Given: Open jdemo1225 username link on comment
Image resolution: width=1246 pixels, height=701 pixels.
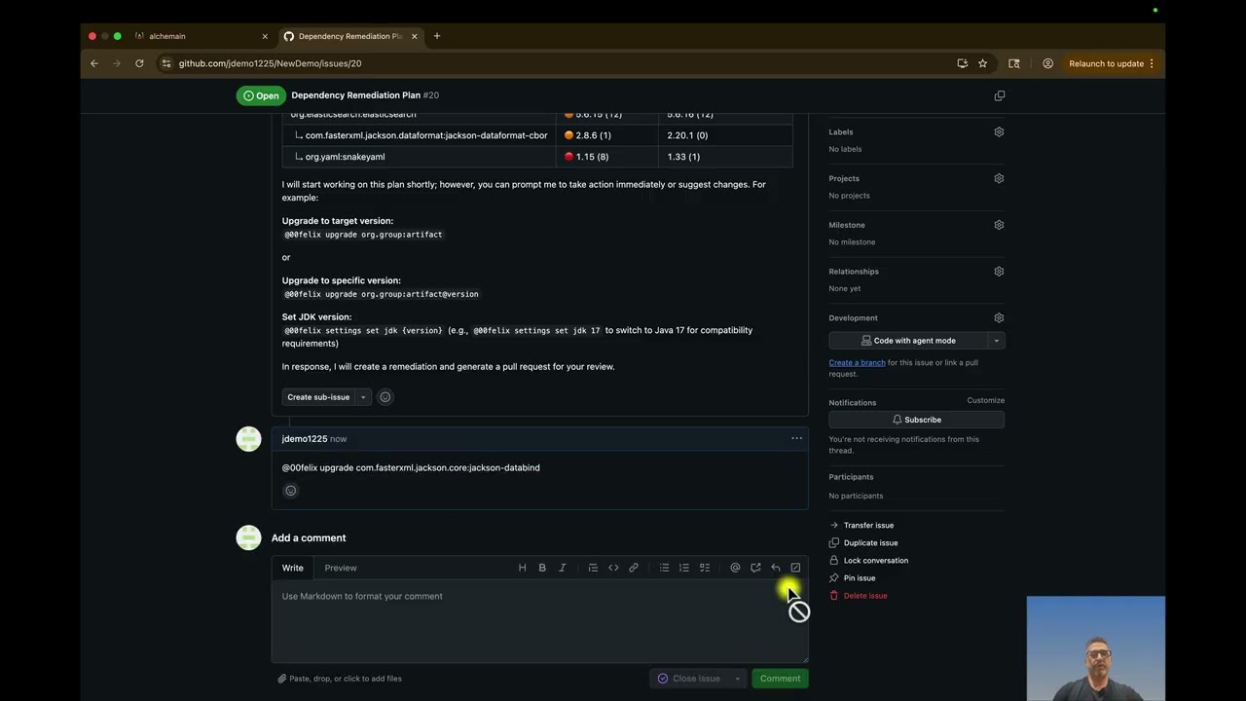Looking at the screenshot, I should click(x=305, y=439).
